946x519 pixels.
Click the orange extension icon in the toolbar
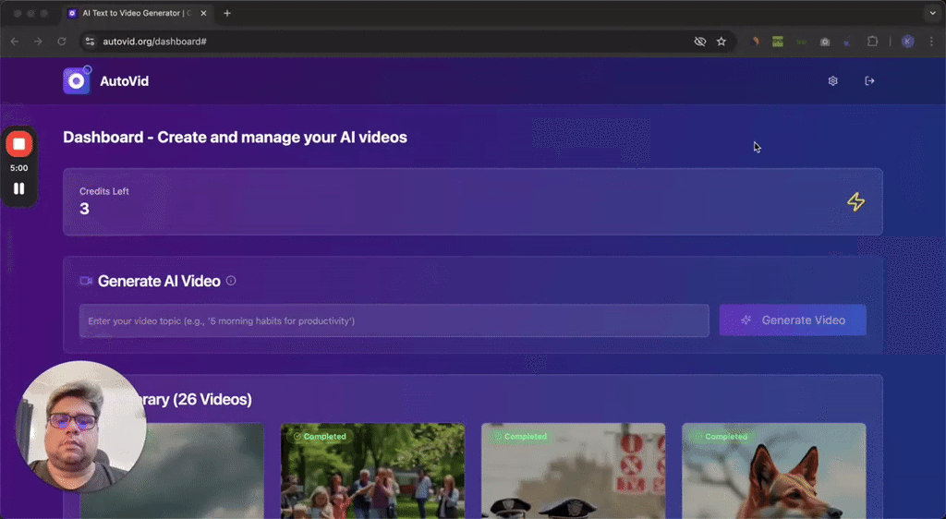tap(755, 42)
